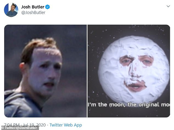
Task: Open Josh Butler's round profile avatar
Action: coord(11,10)
